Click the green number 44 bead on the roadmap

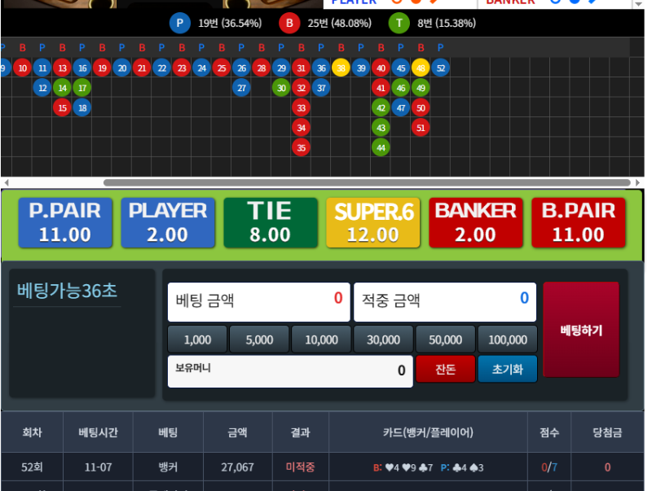pos(381,147)
